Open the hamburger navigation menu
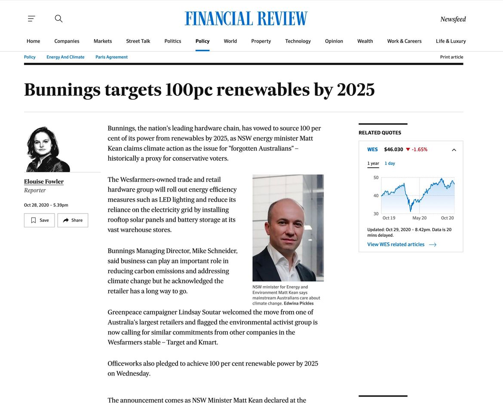This screenshot has height=403, width=503. [x=31, y=18]
